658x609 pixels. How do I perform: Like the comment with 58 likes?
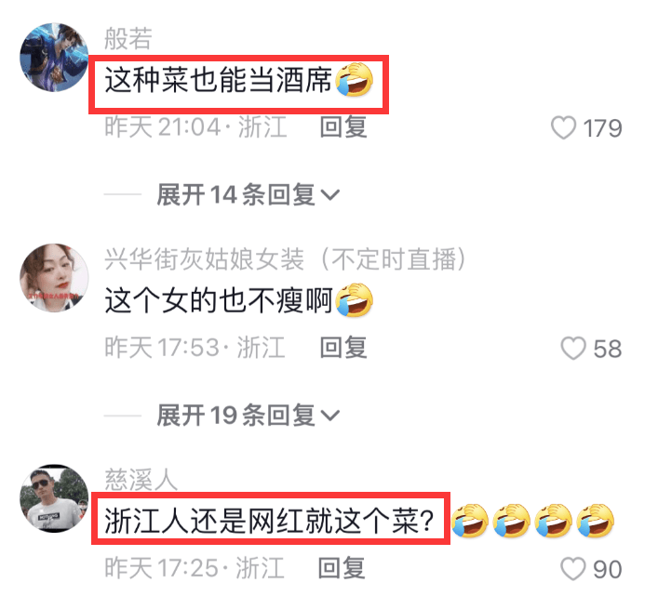[572, 349]
